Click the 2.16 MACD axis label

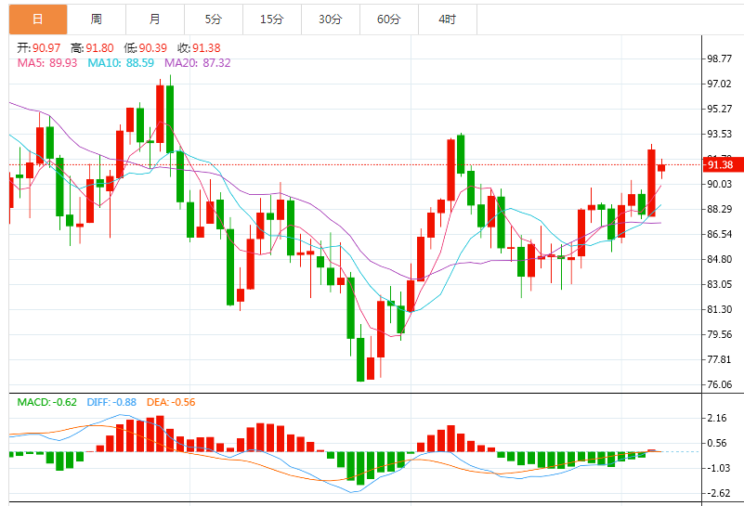717,419
